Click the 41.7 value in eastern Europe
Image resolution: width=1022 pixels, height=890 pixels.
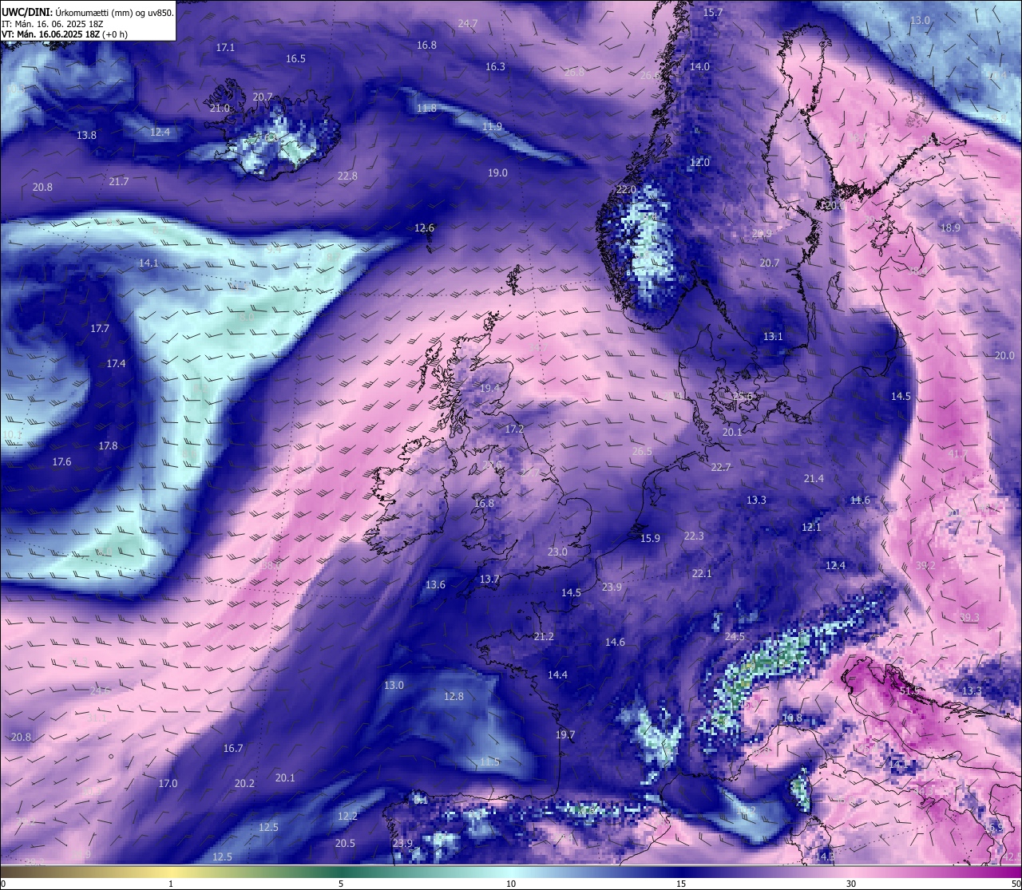[x=958, y=453]
